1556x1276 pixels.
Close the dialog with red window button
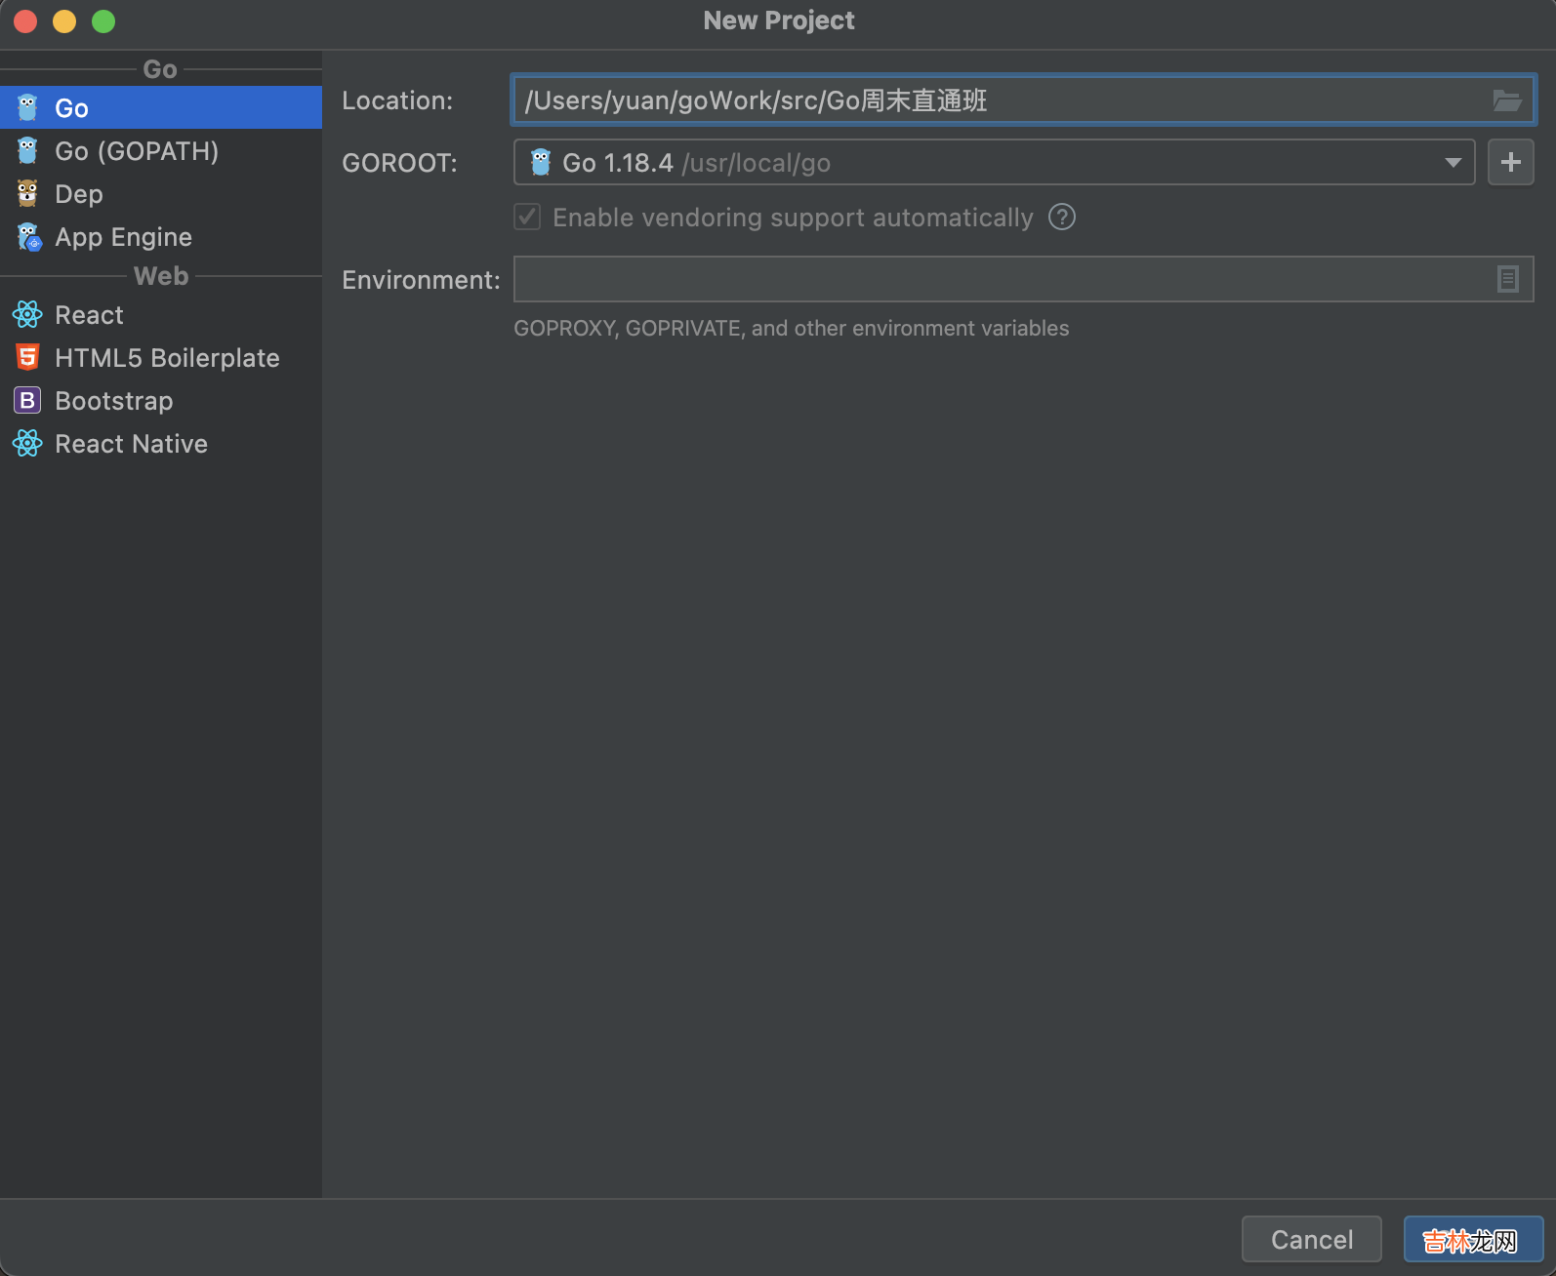[25, 21]
